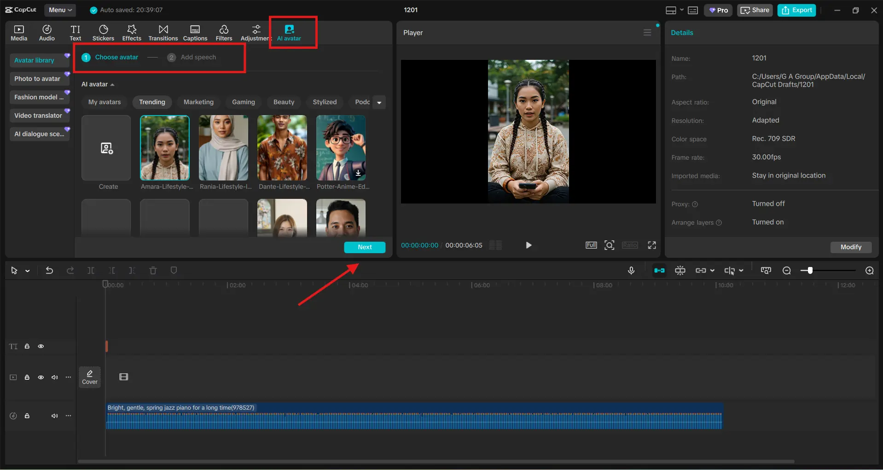
Task: Zoom in the timeline with plus icon
Action: tap(869, 271)
